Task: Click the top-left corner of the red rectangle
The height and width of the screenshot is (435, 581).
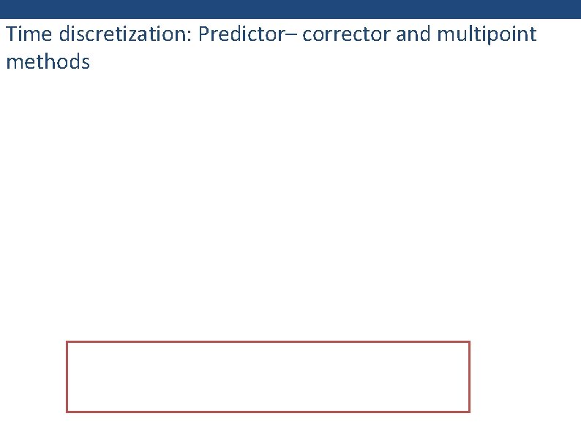Action: click(x=67, y=341)
